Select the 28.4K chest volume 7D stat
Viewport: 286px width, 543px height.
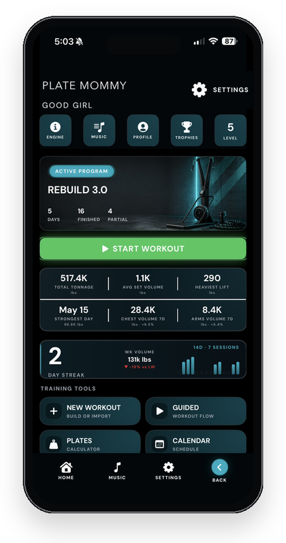point(143,315)
